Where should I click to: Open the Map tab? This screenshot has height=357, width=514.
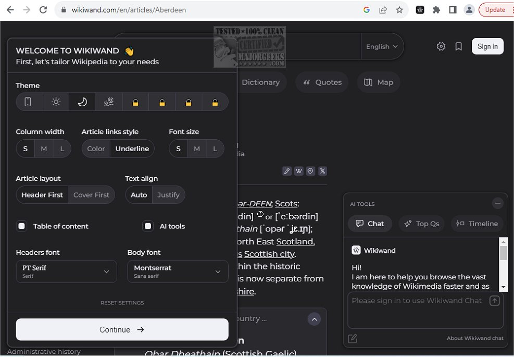coord(379,82)
